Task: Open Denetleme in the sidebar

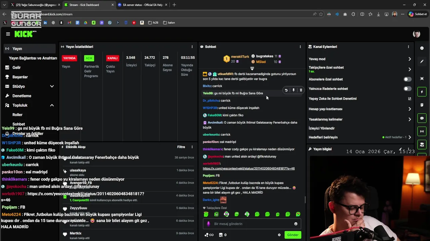Action: [22, 96]
